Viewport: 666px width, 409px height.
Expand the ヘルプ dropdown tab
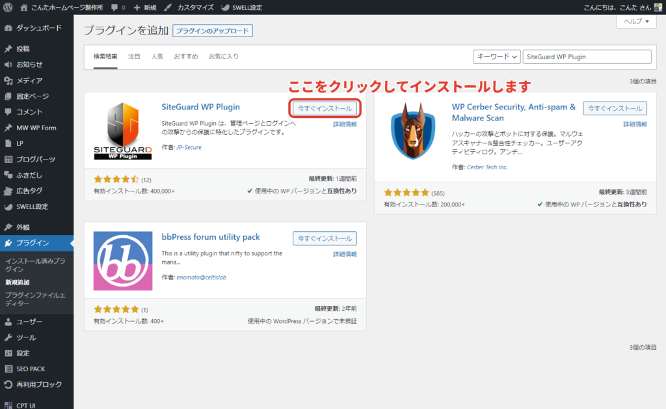[x=636, y=21]
